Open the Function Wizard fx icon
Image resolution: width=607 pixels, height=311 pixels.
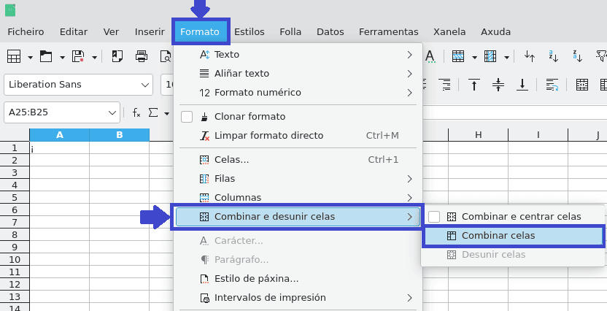136,112
